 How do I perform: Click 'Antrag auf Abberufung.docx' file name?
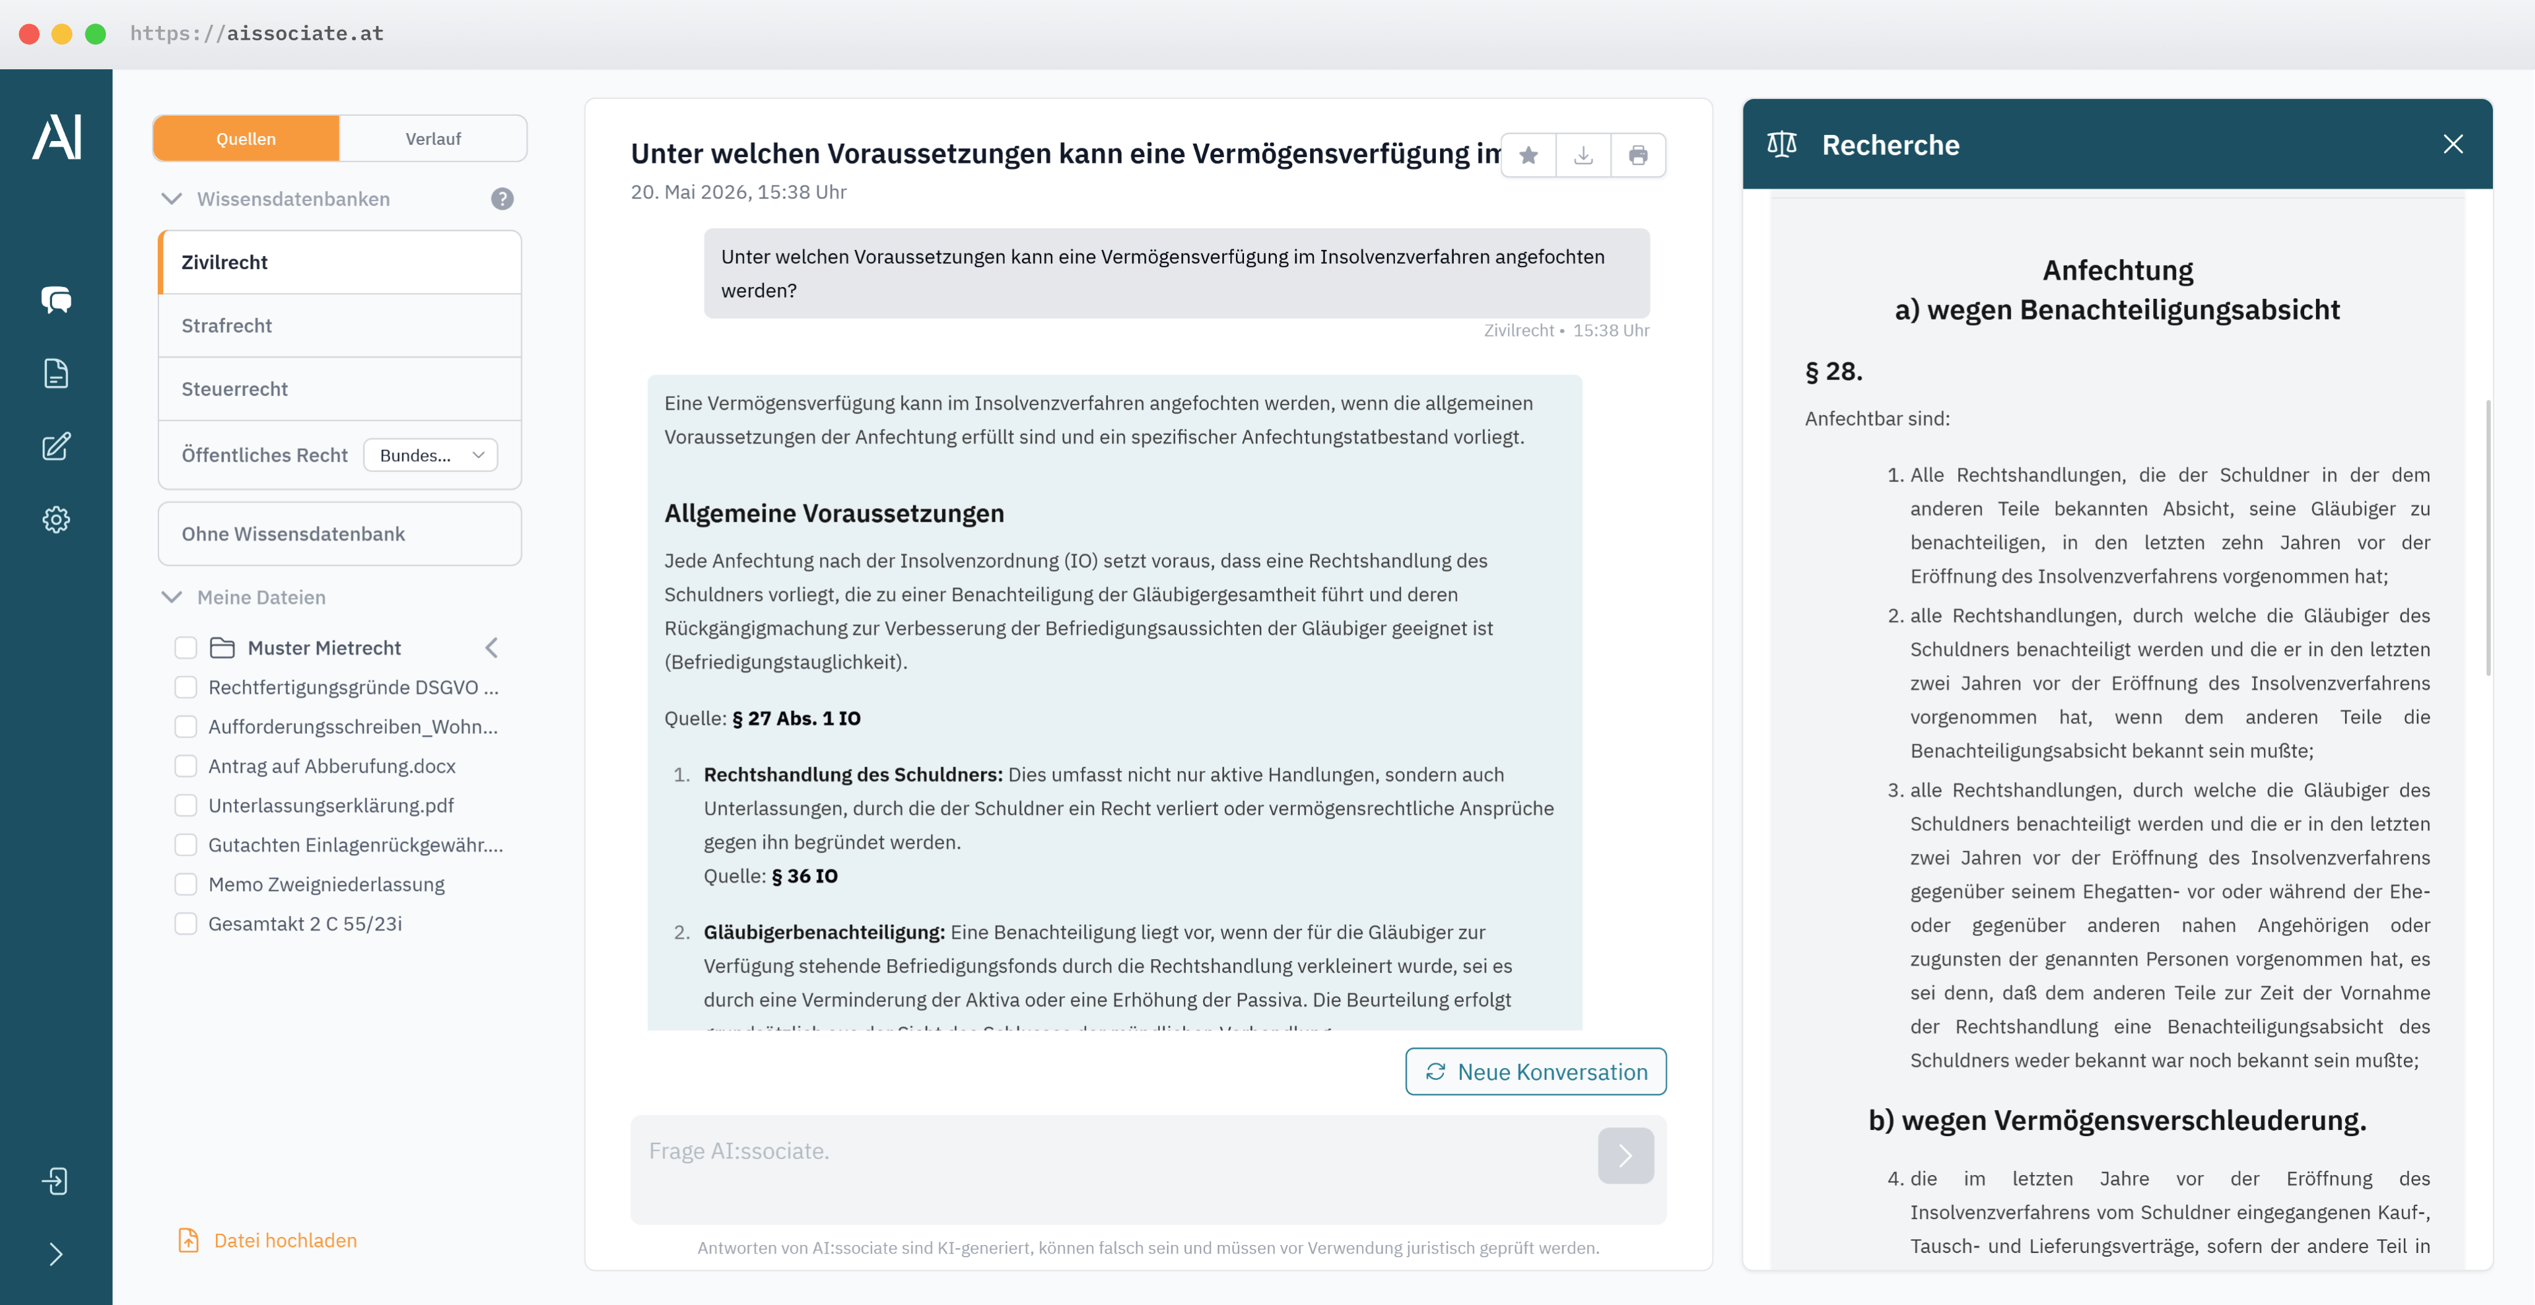(x=332, y=765)
